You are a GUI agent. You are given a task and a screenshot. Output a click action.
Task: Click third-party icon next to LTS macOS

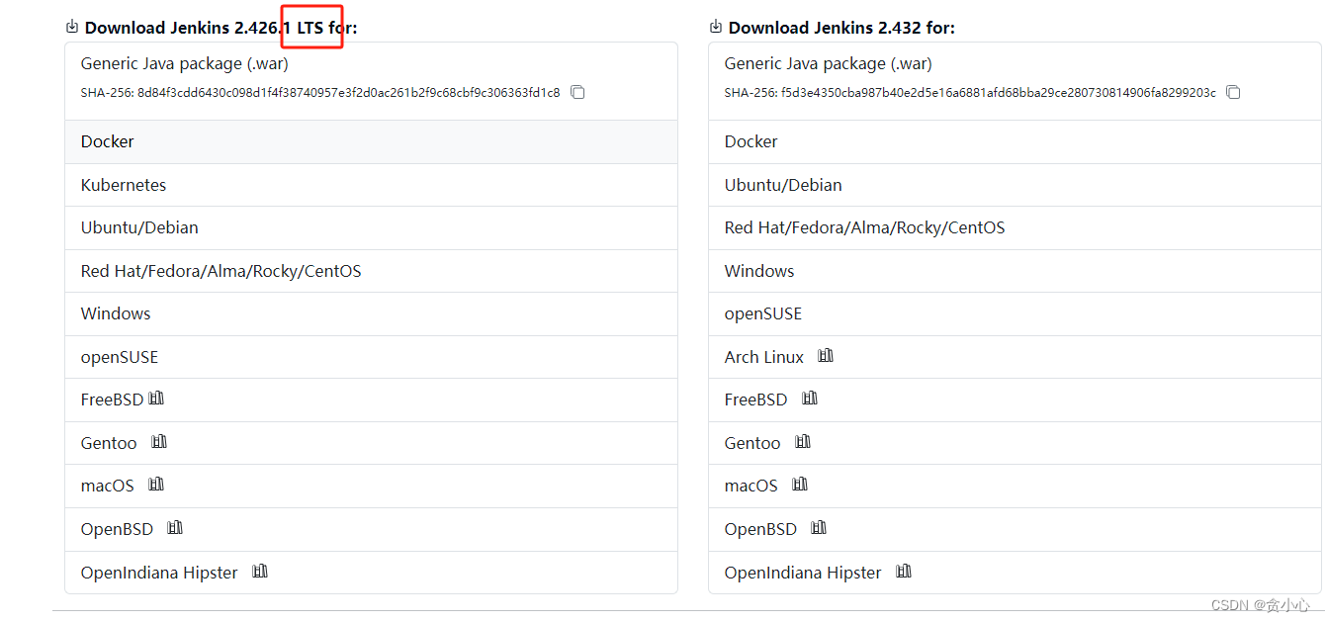[x=155, y=485]
